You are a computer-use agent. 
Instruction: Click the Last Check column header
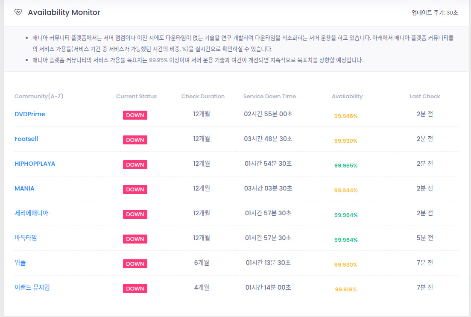click(424, 97)
